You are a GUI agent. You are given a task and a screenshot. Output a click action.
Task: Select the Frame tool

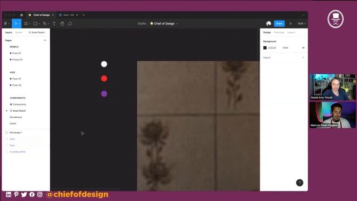click(x=26, y=23)
